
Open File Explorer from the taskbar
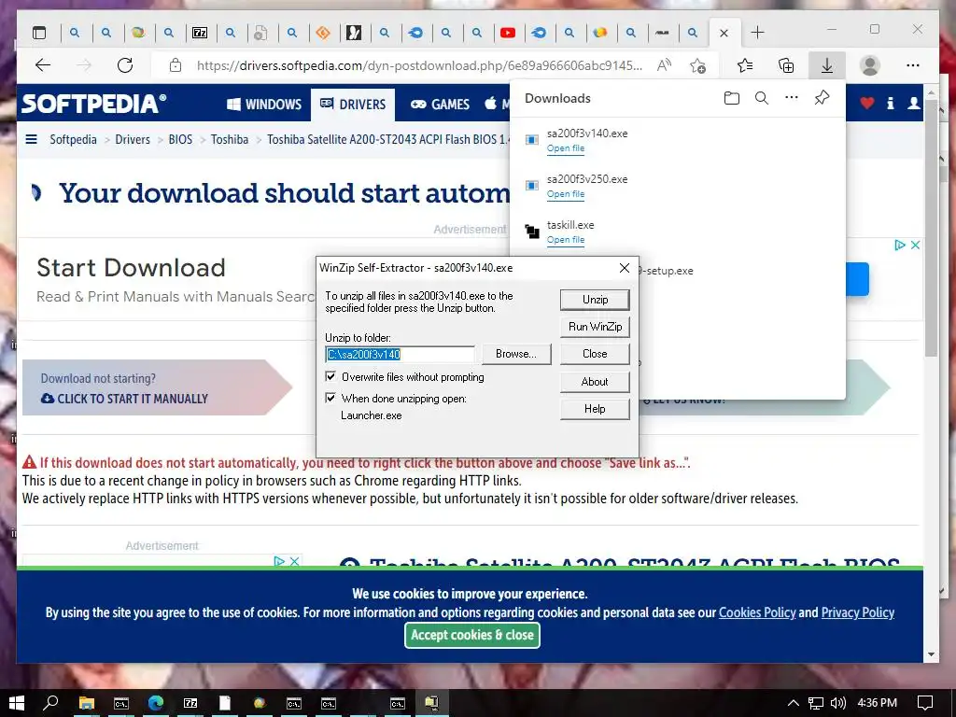pos(87,703)
